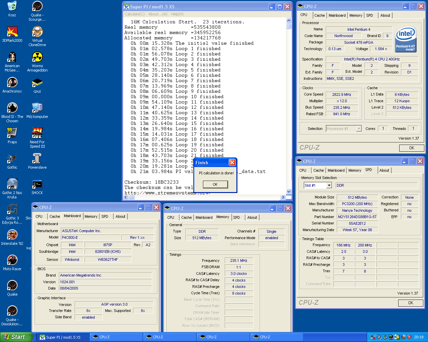The image size is (428, 342).
Task: Open the Quake - Scourge desktop shortcut
Action: pyautogui.click(x=37, y=11)
